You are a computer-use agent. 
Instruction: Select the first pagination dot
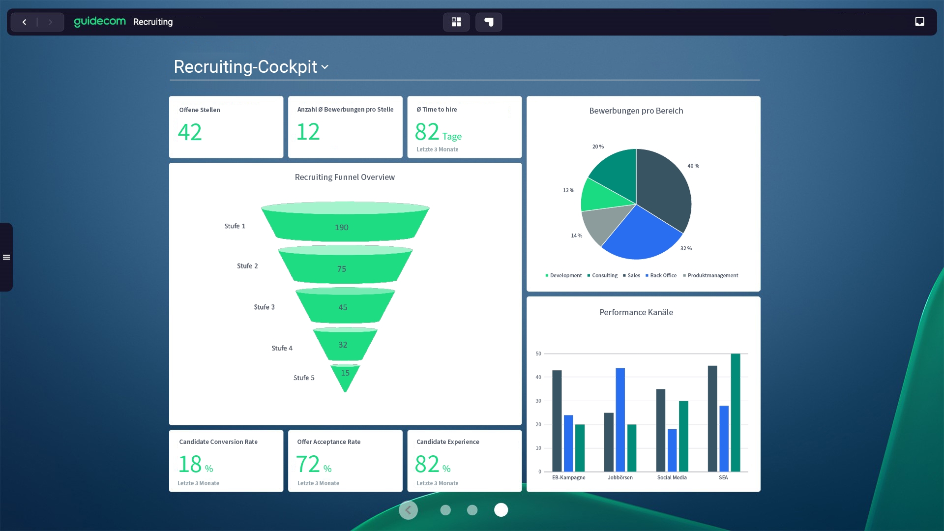point(445,510)
